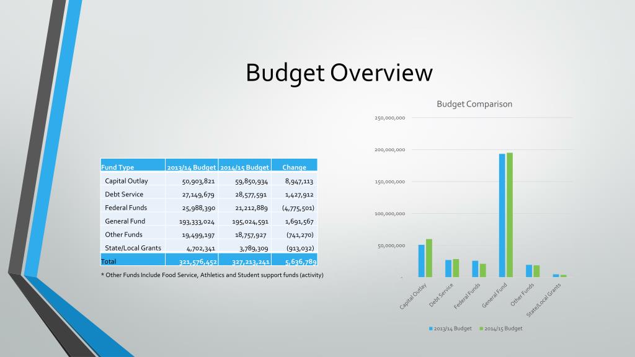635x357 pixels.
Task: Click the 2014/15 Budget column header
Action: click(x=244, y=167)
